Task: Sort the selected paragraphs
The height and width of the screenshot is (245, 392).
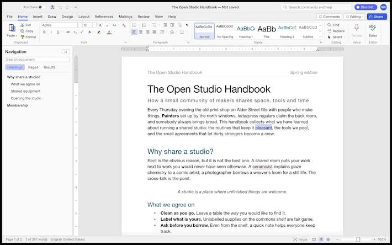Action: pyautogui.click(x=180, y=25)
